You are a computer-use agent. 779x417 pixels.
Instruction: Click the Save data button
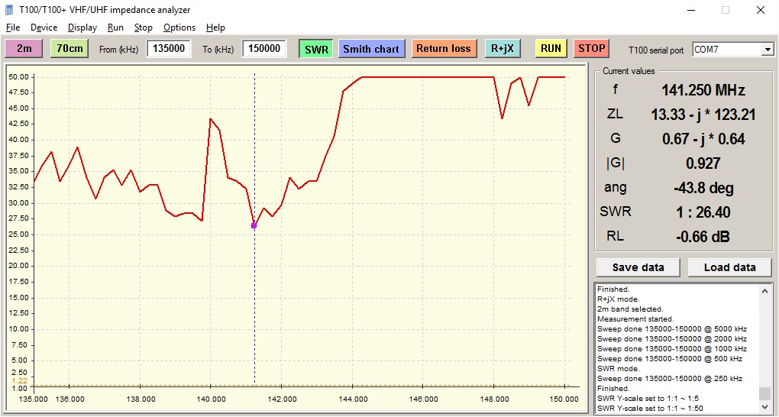pyautogui.click(x=638, y=267)
